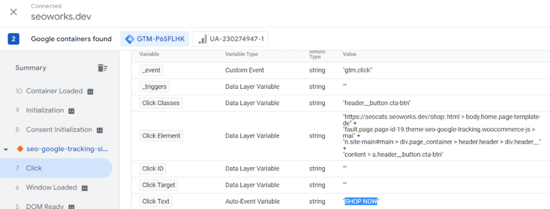Select the GTM-P65FLHK container tab
The width and height of the screenshot is (550, 209).
154,39
